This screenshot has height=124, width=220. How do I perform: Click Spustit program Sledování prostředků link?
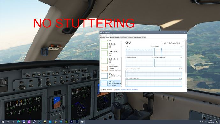point(127,90)
